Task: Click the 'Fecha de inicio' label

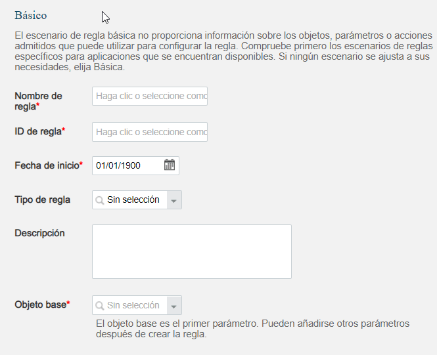Action: 49,165
